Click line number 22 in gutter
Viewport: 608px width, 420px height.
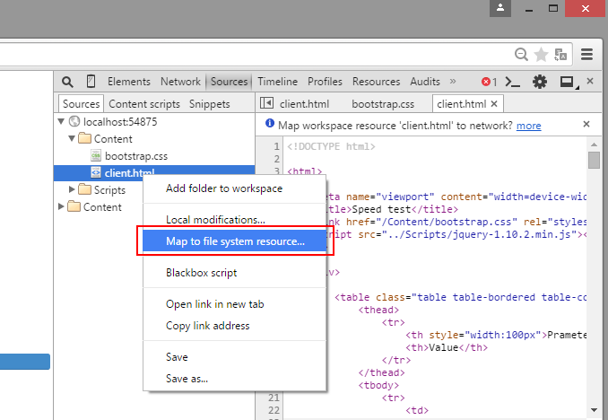[274, 410]
